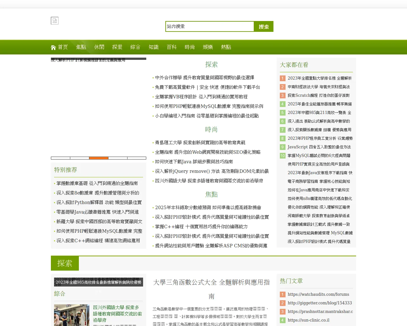Open article "免費下載高質量軟件 | 安全 快速 便捷的軟件下載平台"
The image size is (407, 326).
click(208, 87)
